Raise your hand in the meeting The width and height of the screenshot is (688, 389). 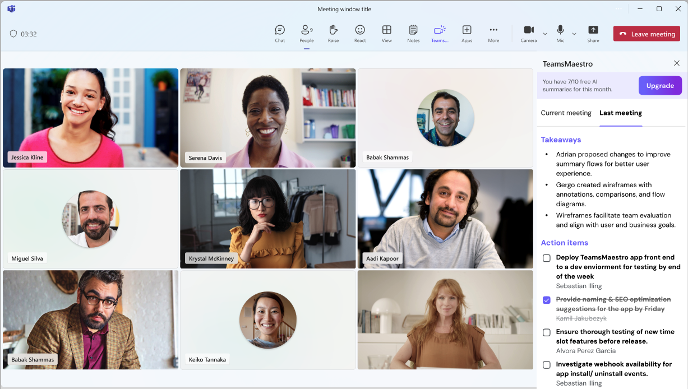[x=333, y=34]
